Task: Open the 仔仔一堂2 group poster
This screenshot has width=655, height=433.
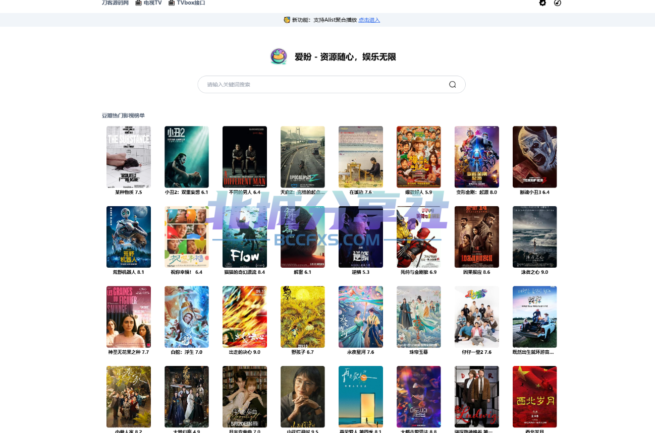Action: 477,317
